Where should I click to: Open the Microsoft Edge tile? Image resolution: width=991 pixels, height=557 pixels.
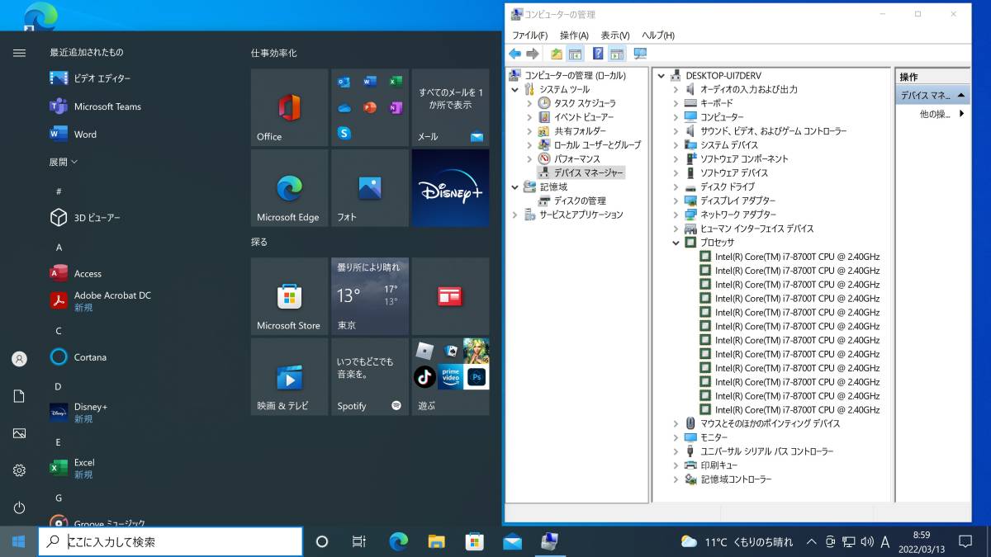pos(289,188)
